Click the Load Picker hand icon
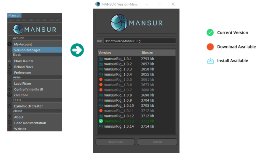Viewport: 261px width, 153px height. point(10,83)
